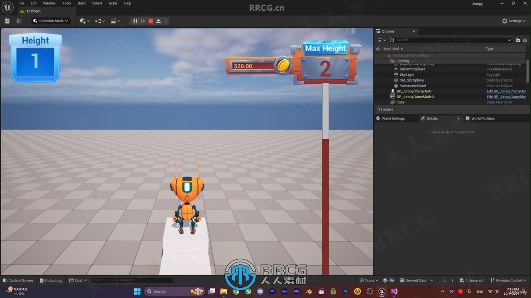Screen dimensions: 531x298
Task: Open the Edit BP_JumpyGameMode link
Action: click(x=506, y=97)
